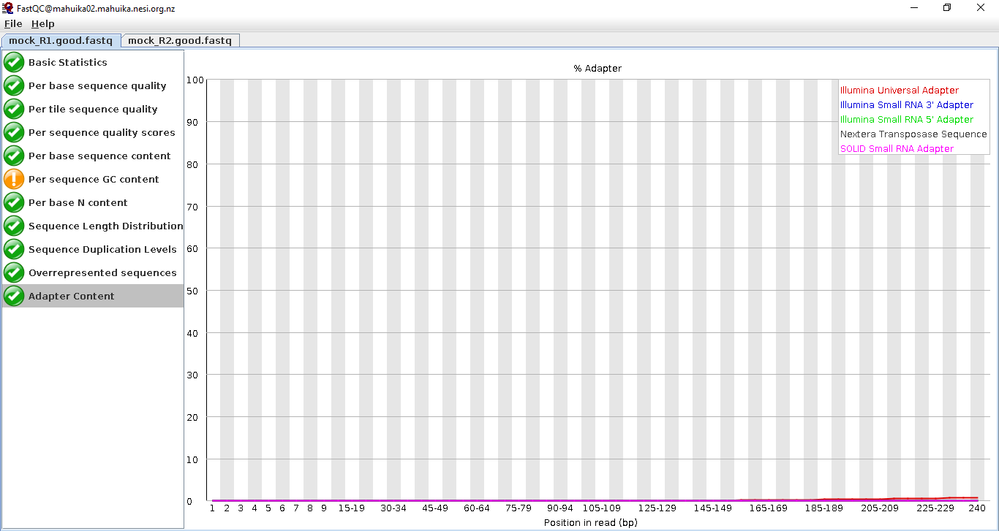The height and width of the screenshot is (531, 999).
Task: Restore down the FastQC window
Action: pyautogui.click(x=947, y=8)
